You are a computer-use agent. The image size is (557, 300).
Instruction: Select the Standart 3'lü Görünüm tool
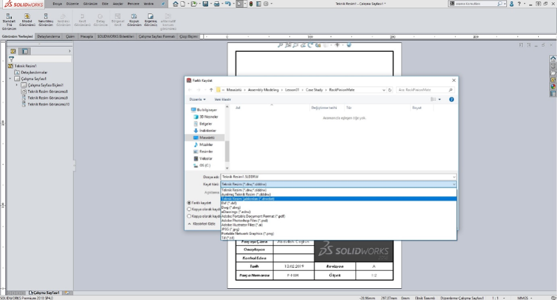pyautogui.click(x=9, y=16)
